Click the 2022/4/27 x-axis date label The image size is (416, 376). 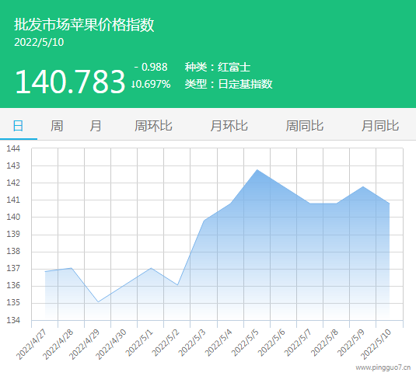point(31,344)
